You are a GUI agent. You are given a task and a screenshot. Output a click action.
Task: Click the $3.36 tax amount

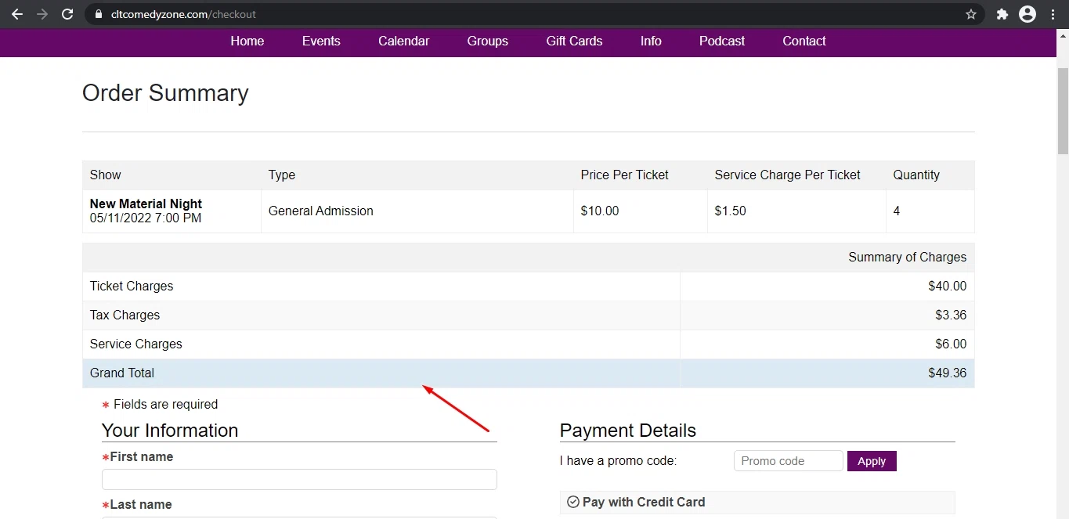pyautogui.click(x=951, y=315)
